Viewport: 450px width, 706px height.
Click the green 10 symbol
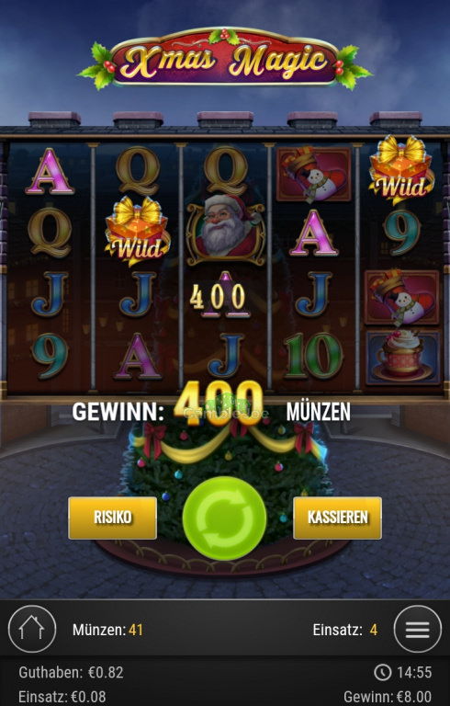[x=313, y=356]
